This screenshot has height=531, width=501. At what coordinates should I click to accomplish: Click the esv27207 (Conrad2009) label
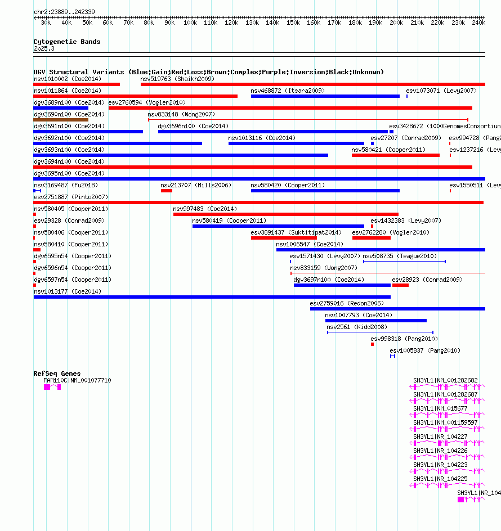pyautogui.click(x=406, y=138)
